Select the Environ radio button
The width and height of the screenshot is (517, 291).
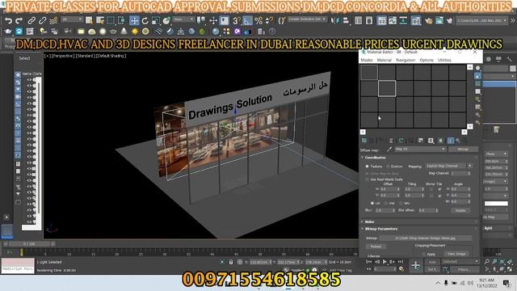point(388,167)
